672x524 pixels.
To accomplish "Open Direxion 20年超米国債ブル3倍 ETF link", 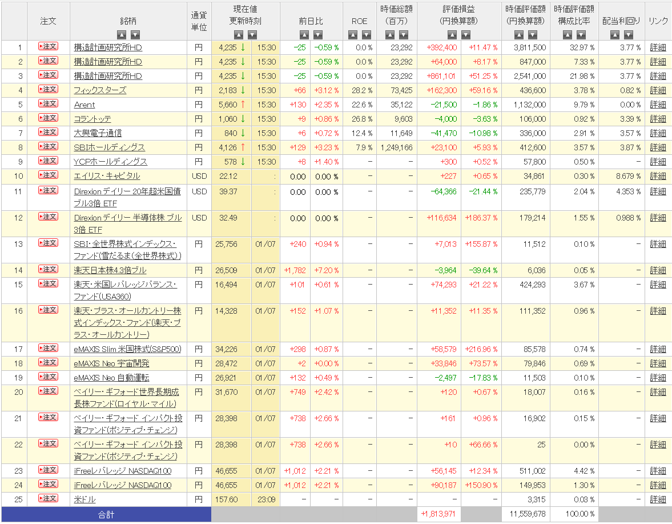I will (x=127, y=197).
